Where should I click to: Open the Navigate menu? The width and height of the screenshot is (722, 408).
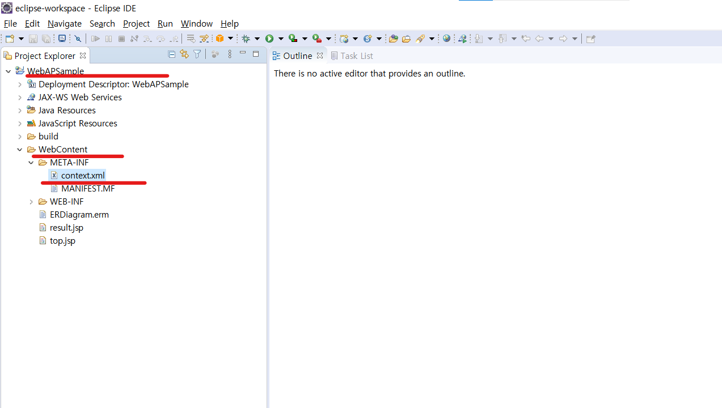click(x=65, y=23)
